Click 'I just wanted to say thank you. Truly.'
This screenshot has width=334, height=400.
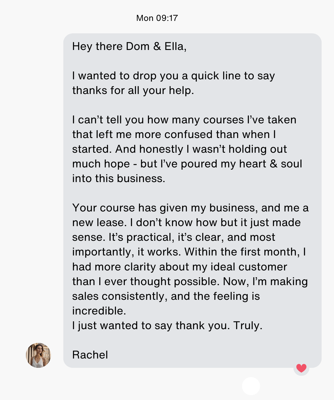click(x=167, y=325)
